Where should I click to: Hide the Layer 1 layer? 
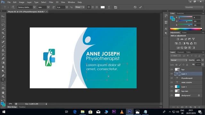(x=172, y=87)
